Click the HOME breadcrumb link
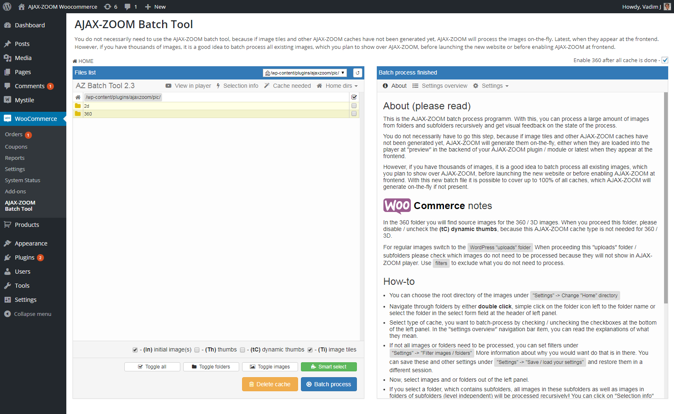This screenshot has width=674, height=414. click(83, 61)
